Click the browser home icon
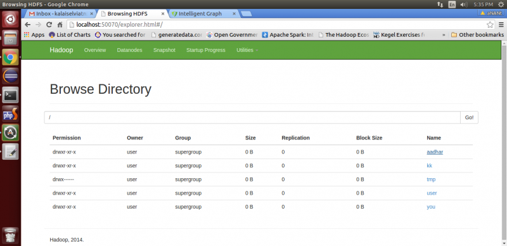Image resolution: width=507 pixels, height=246 pixels. pyautogui.click(x=60, y=25)
